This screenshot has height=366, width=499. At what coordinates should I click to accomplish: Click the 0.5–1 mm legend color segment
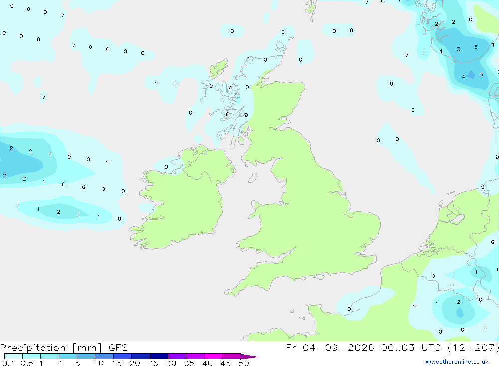[32, 356]
